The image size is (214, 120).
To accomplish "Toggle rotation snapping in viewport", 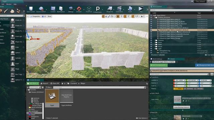I will 125,16.
